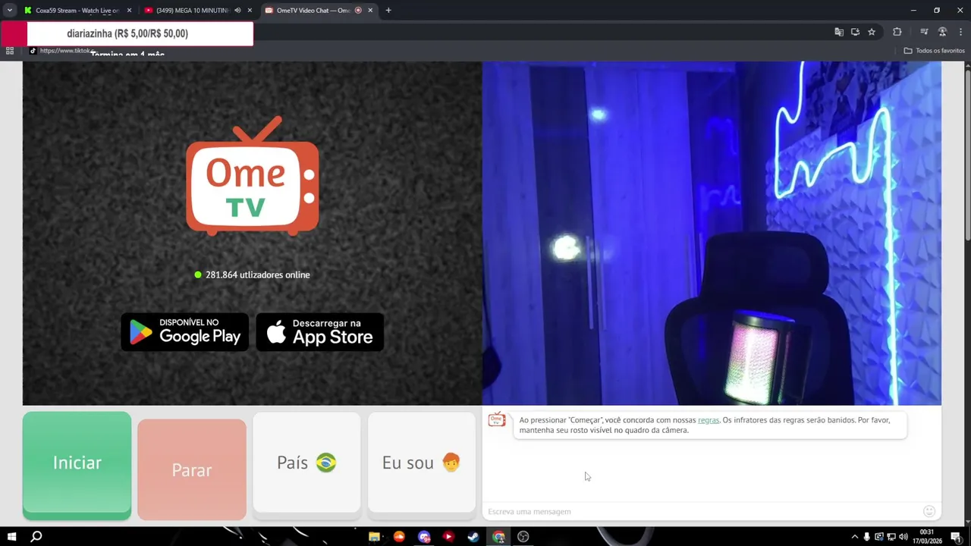This screenshot has height=546, width=971.
Task: Click the Parar button
Action: (192, 469)
